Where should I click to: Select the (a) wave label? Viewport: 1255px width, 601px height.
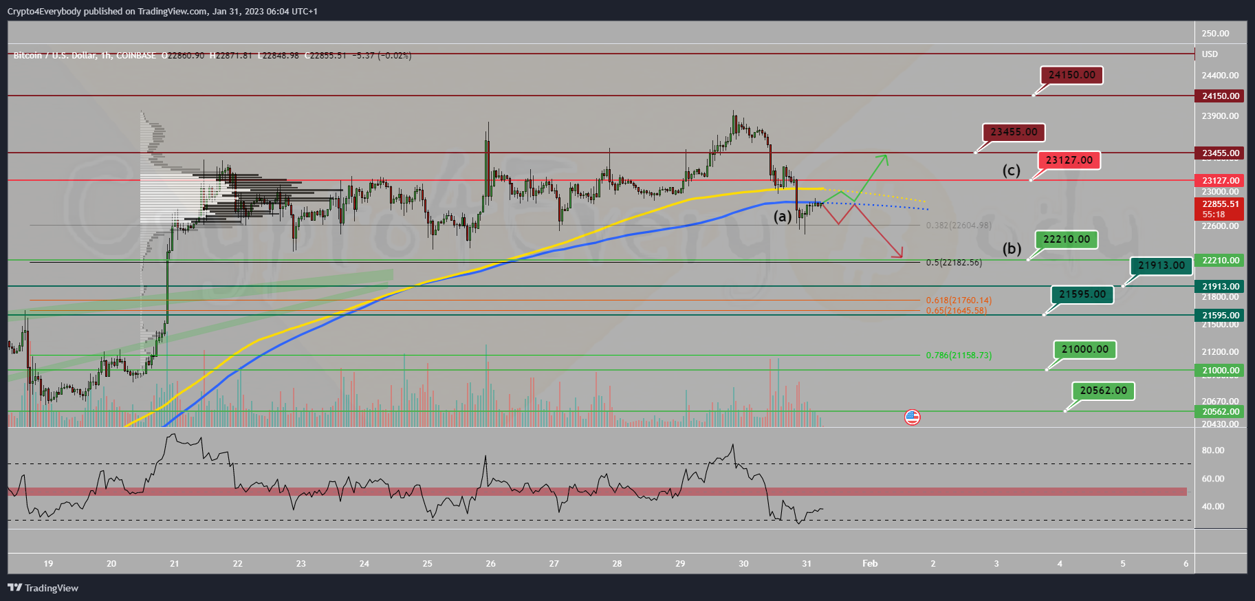pos(783,217)
